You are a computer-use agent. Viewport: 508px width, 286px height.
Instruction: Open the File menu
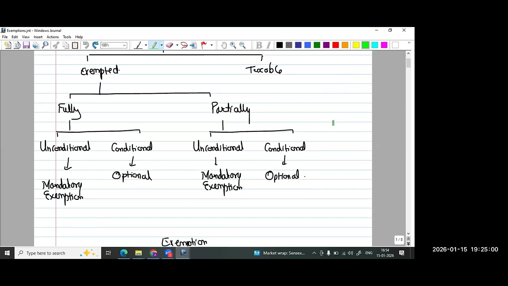point(5,37)
